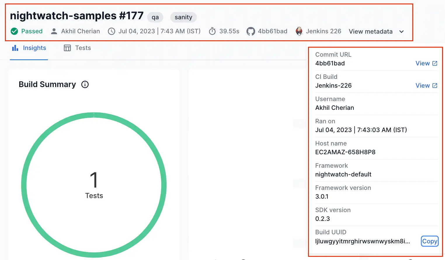Click the Jenkins icon beside Jenkins 226
The width and height of the screenshot is (445, 260).
(299, 31)
